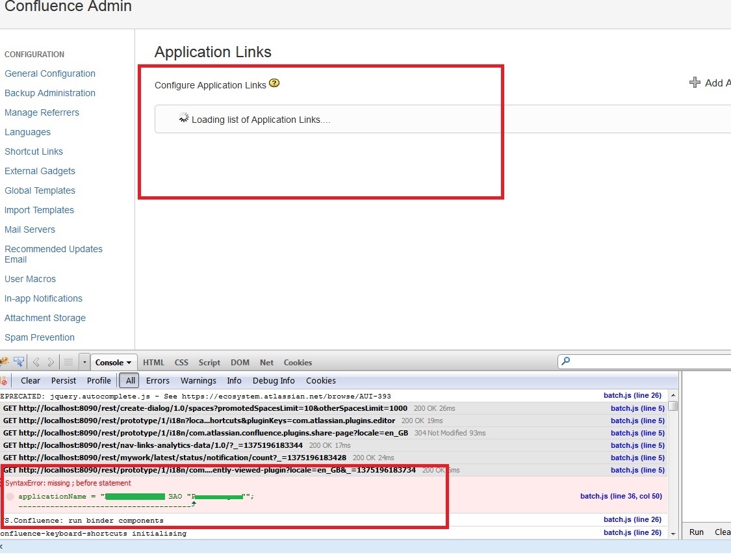
Task: Filter console by Info
Action: click(234, 381)
